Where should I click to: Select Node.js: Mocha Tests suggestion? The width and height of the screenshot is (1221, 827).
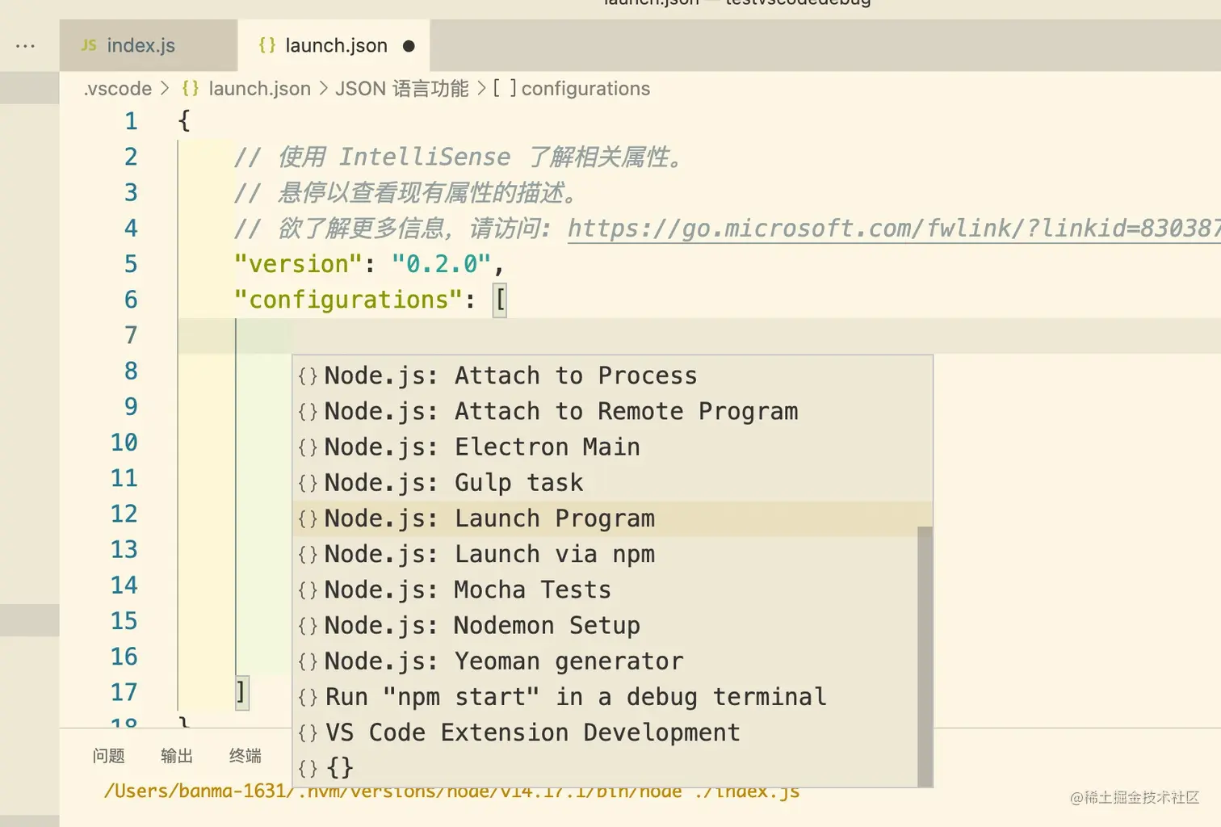coord(606,590)
